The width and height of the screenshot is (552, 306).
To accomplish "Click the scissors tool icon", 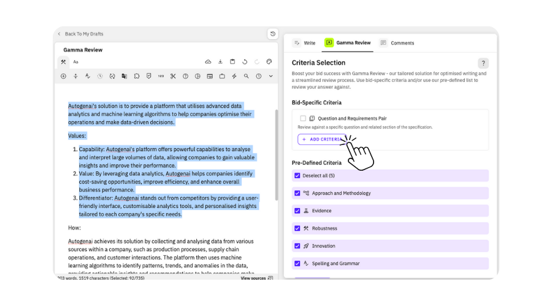I will coord(173,76).
